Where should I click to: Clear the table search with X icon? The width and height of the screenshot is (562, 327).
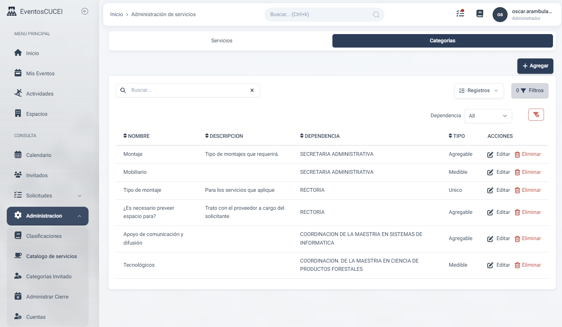(x=252, y=90)
